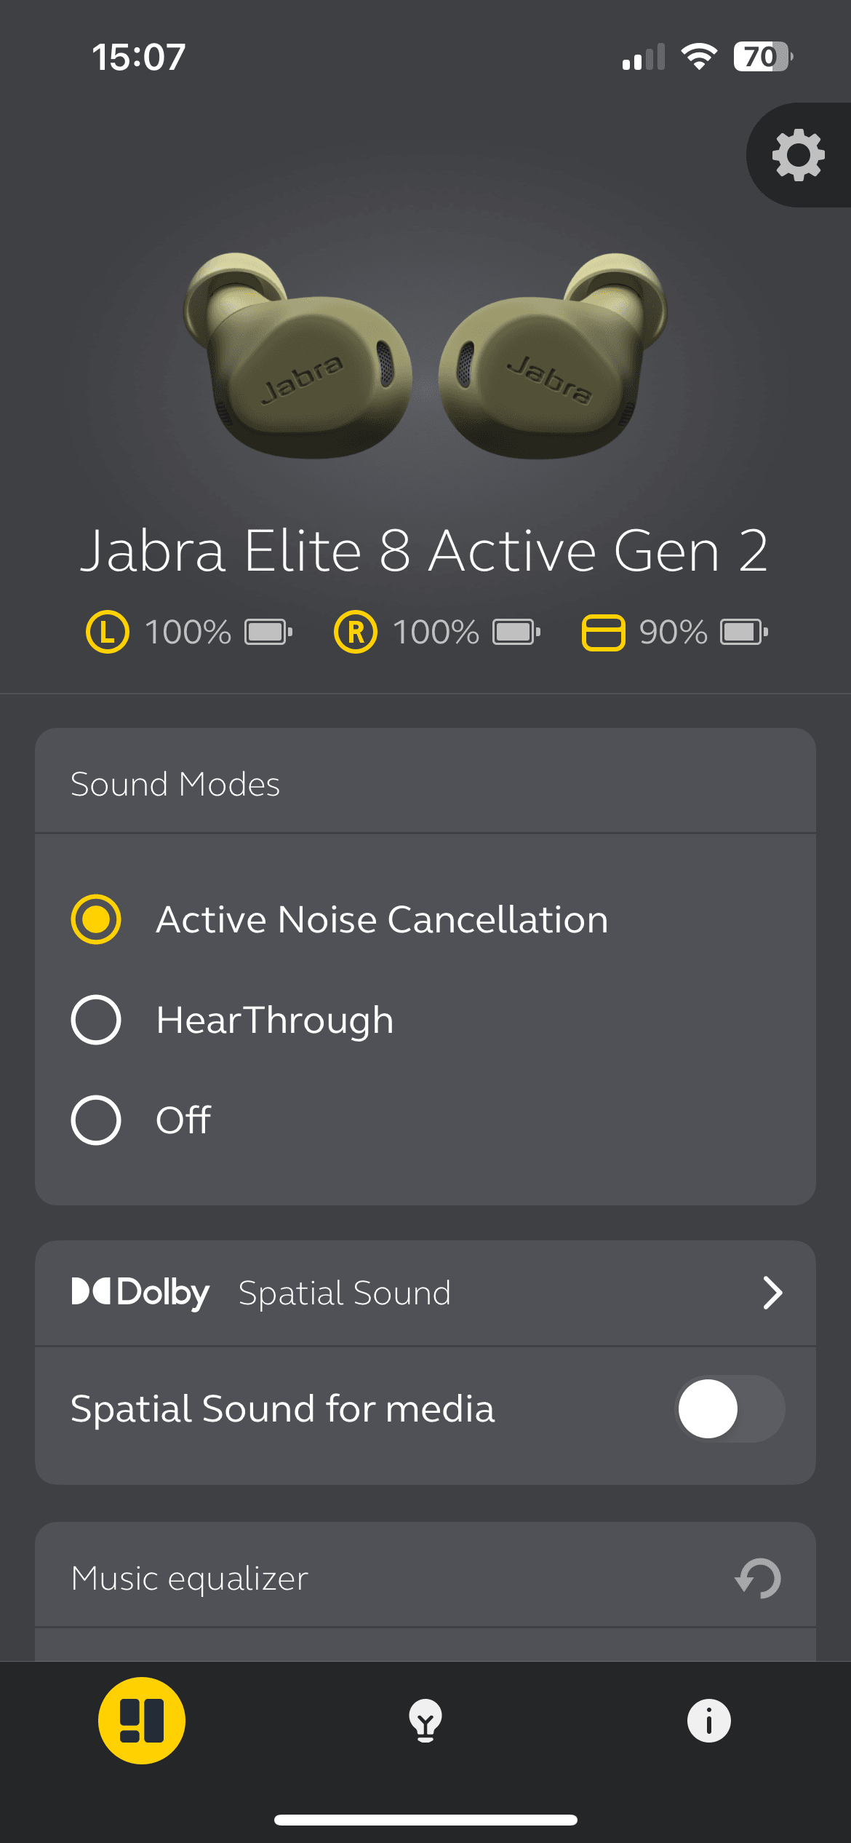
Task: Tap the left earbud L battery icon
Action: [x=108, y=632]
